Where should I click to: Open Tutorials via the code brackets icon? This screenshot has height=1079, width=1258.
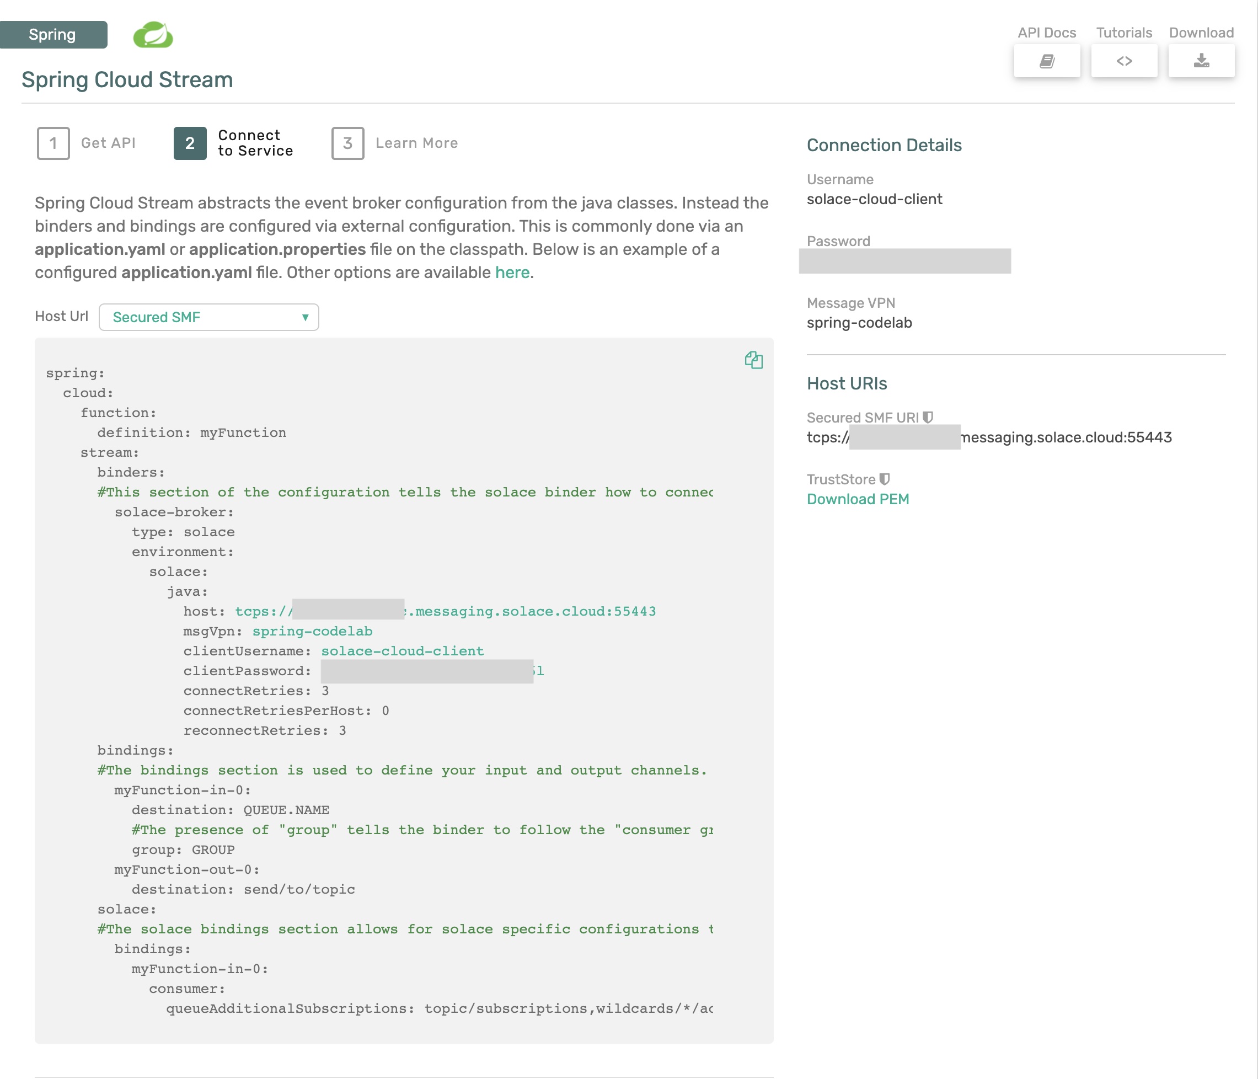click(1124, 61)
